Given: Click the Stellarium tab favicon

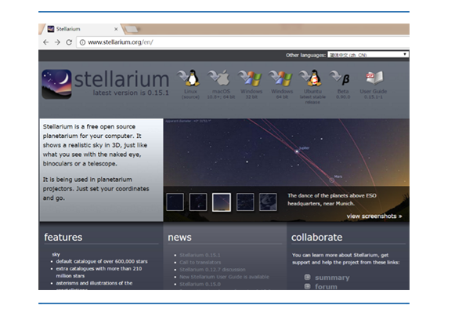Looking at the screenshot, I should (51, 29).
